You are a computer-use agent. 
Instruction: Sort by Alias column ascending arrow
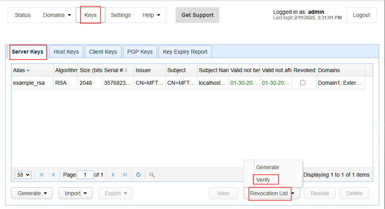click(x=28, y=70)
